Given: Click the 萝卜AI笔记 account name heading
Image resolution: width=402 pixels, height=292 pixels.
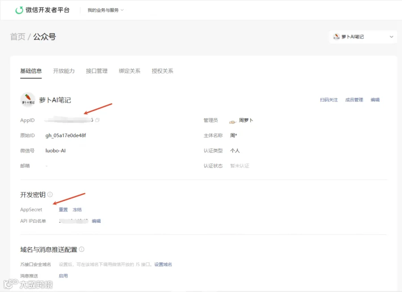Looking at the screenshot, I should [55, 100].
